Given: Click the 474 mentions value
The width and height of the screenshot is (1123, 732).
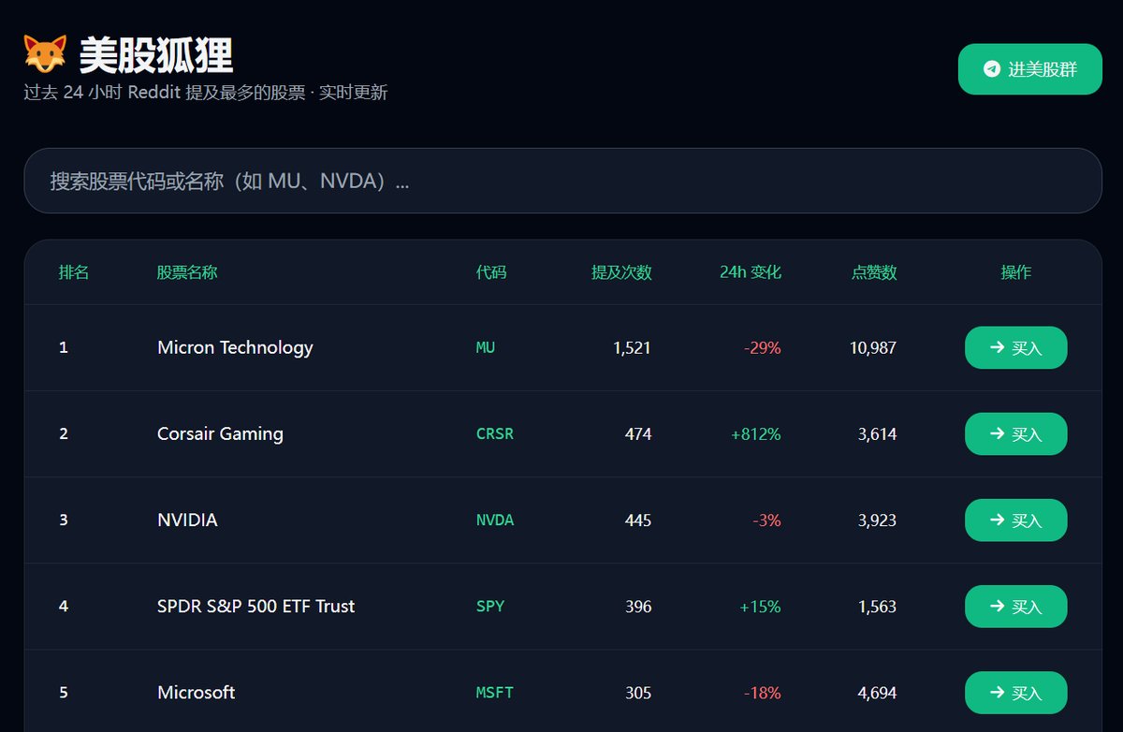Looking at the screenshot, I should coord(638,433).
